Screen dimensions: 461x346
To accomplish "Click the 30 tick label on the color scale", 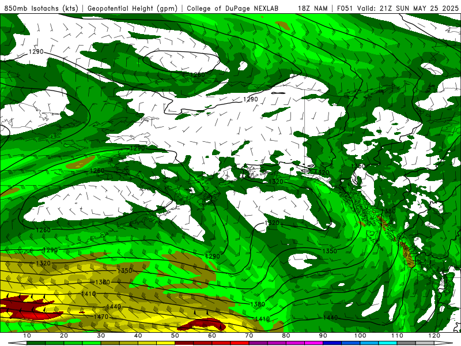I will pyautogui.click(x=101, y=336).
